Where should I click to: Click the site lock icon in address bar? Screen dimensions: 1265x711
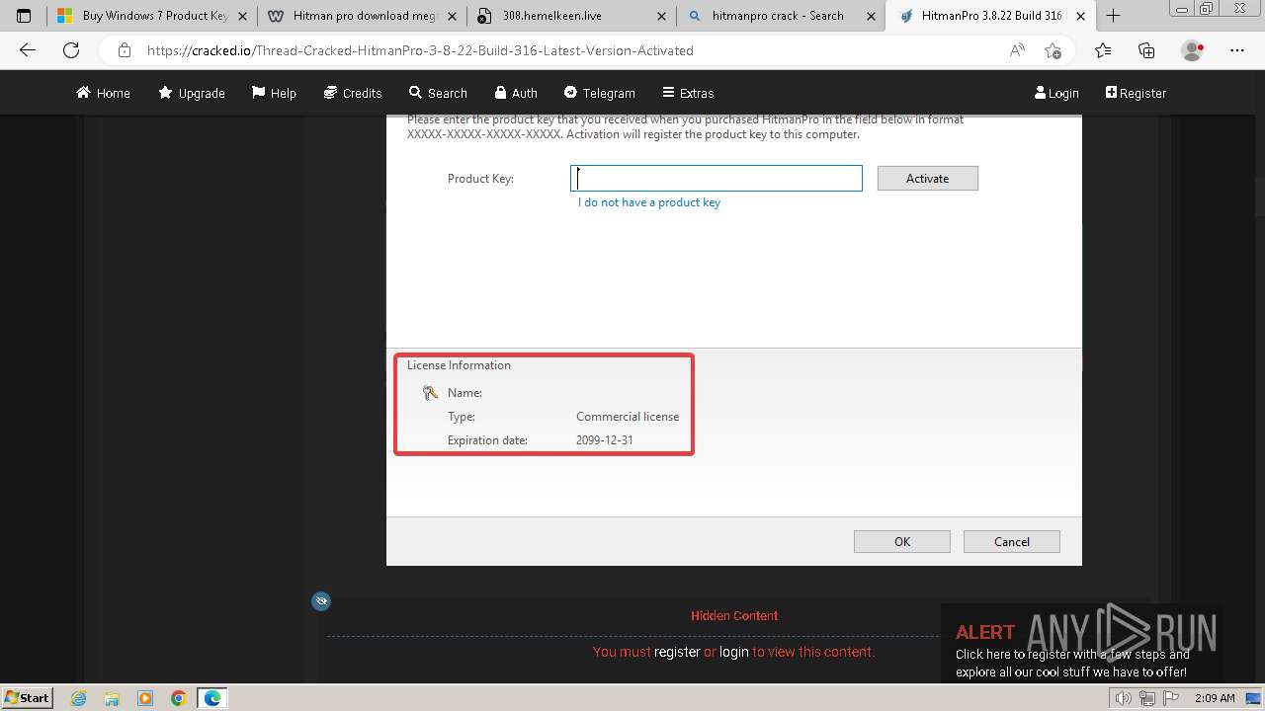[124, 50]
